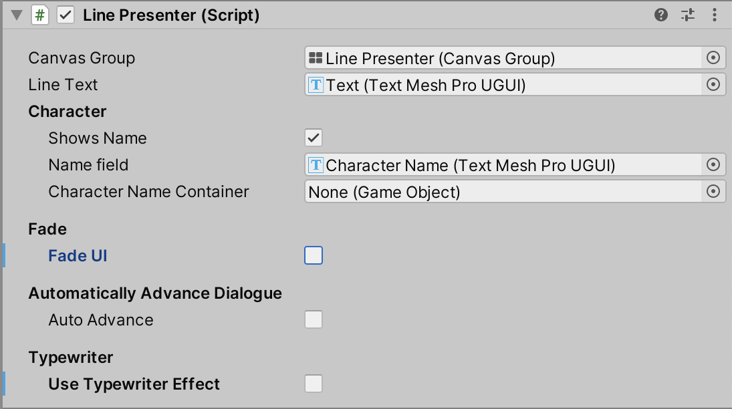
Task: Click the Character Name Container field
Action: 503,192
